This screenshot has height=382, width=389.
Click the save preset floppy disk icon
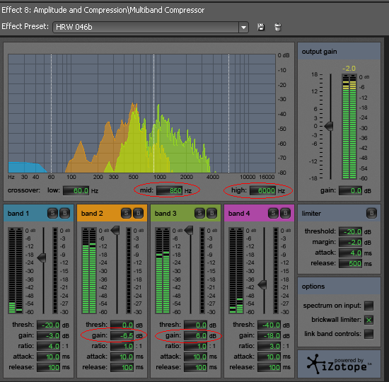tap(261, 27)
